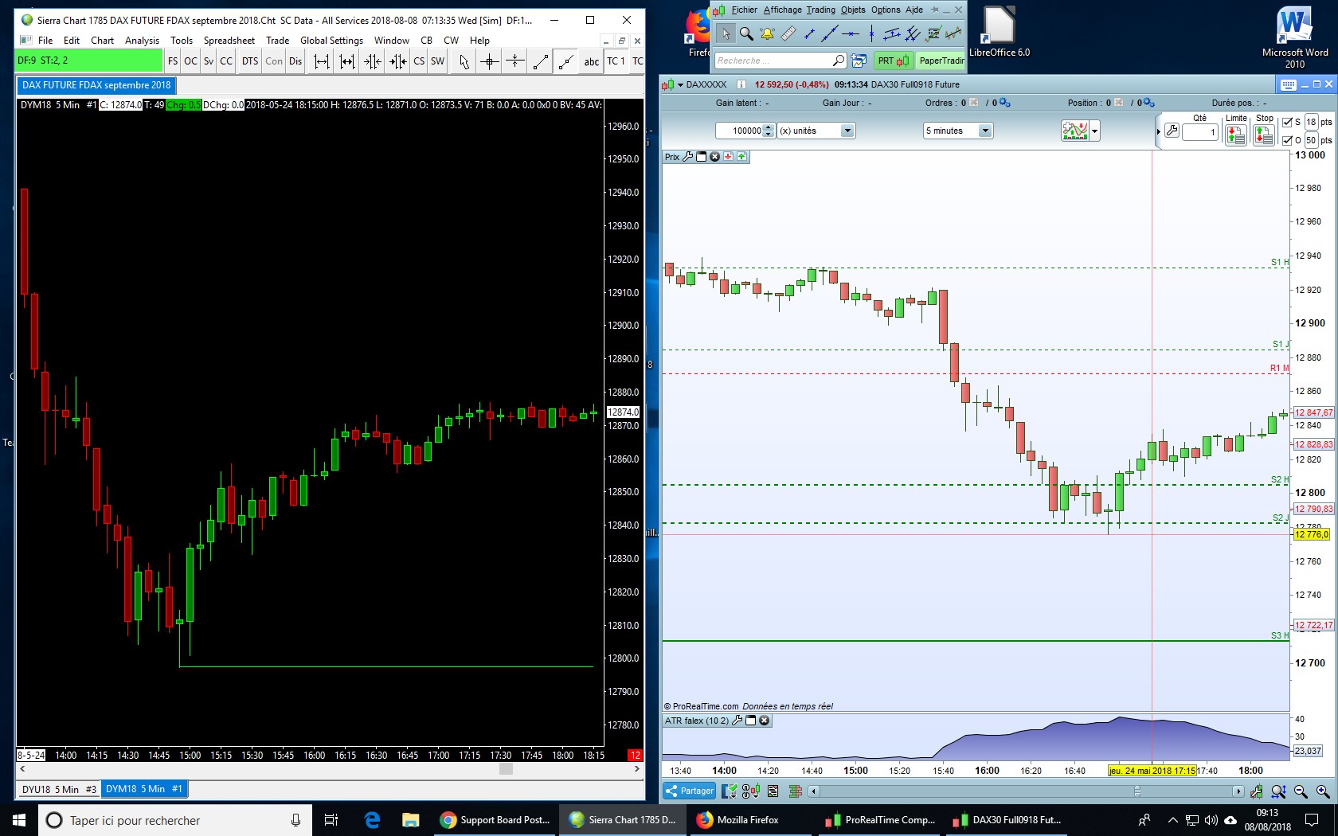
Task: Expand the order panel collapse triangle
Action: pos(1158,131)
